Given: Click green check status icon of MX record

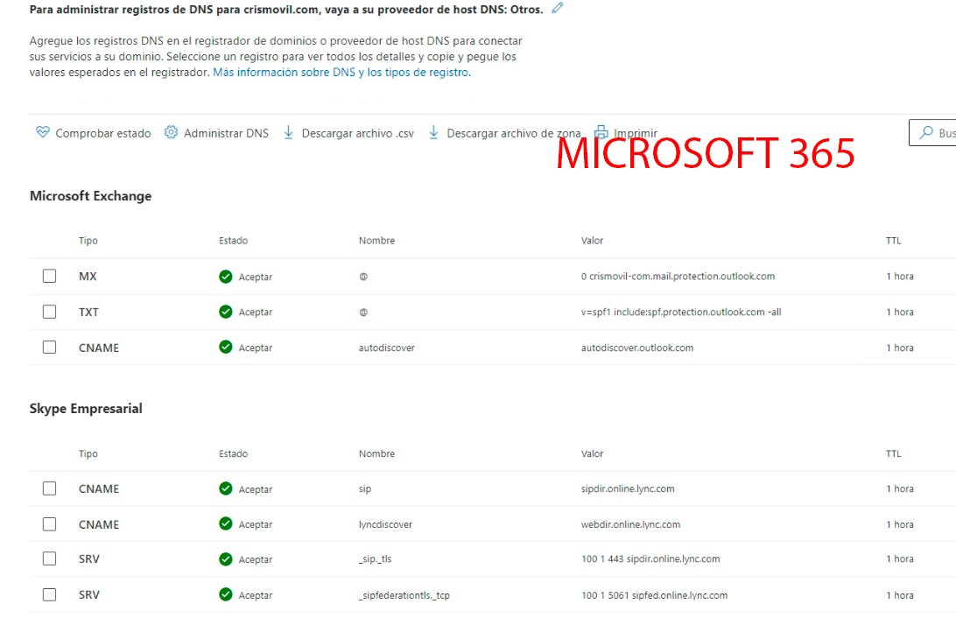Looking at the screenshot, I should pos(226,277).
